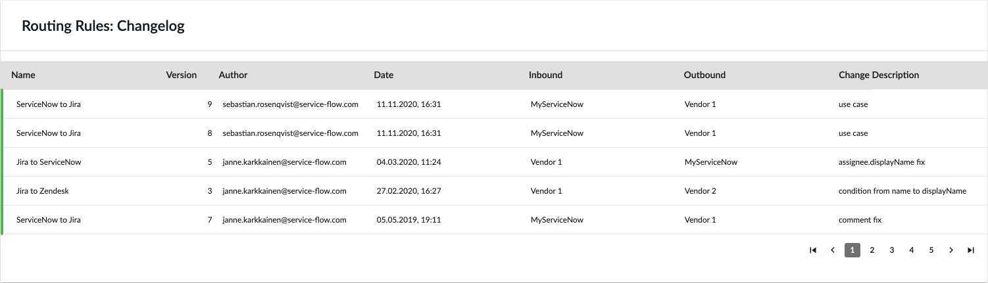The image size is (988, 283).
Task: Click the Change Description column header
Action: click(879, 75)
